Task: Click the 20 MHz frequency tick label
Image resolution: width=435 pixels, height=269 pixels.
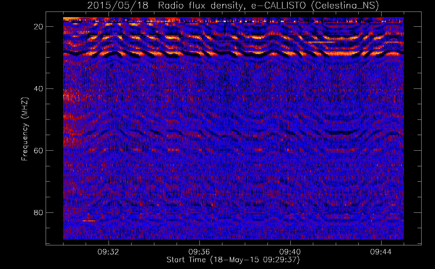Action: (38, 27)
